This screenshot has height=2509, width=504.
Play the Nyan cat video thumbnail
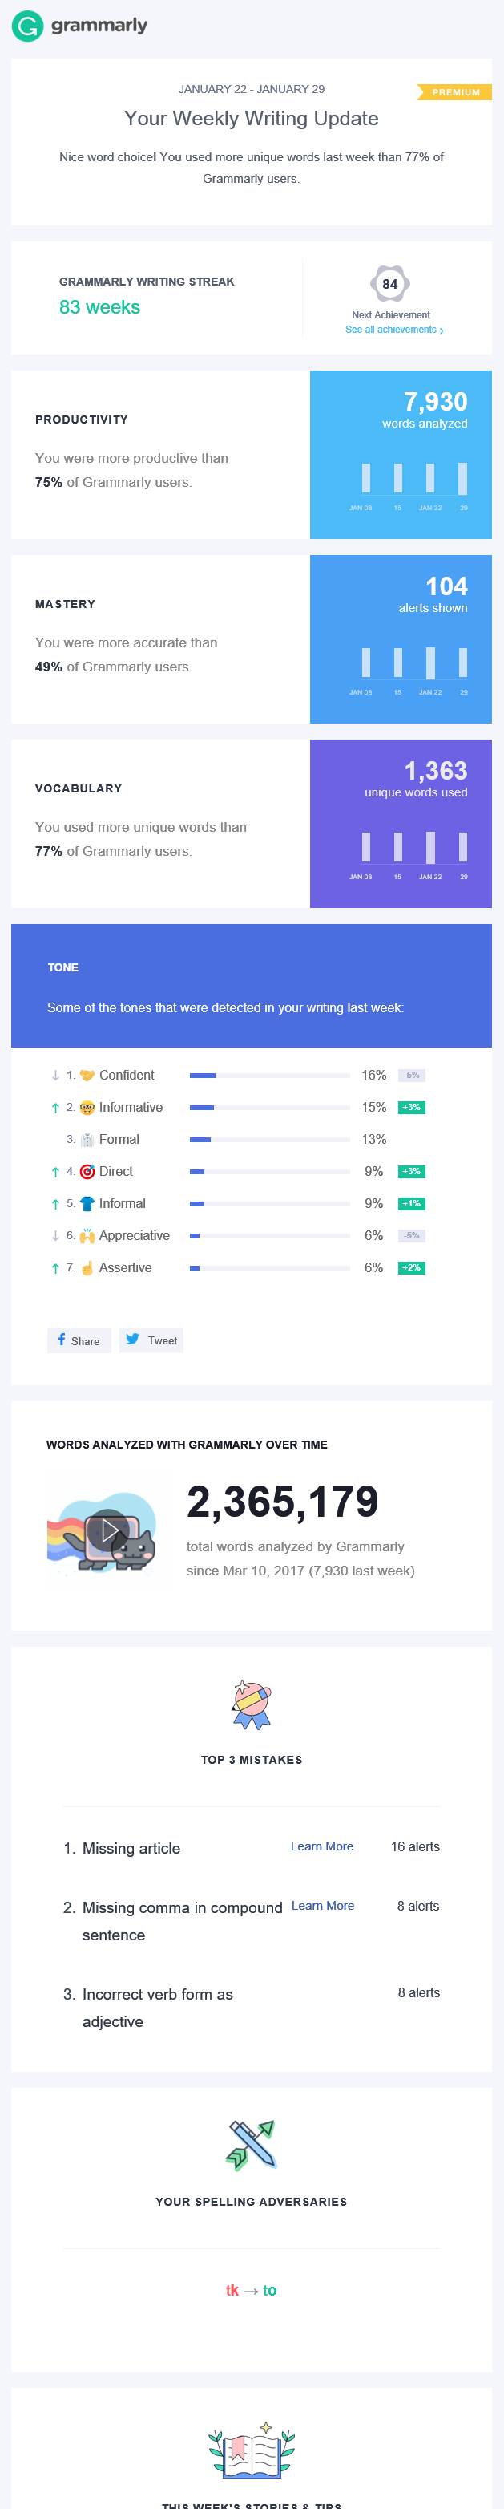[107, 1530]
